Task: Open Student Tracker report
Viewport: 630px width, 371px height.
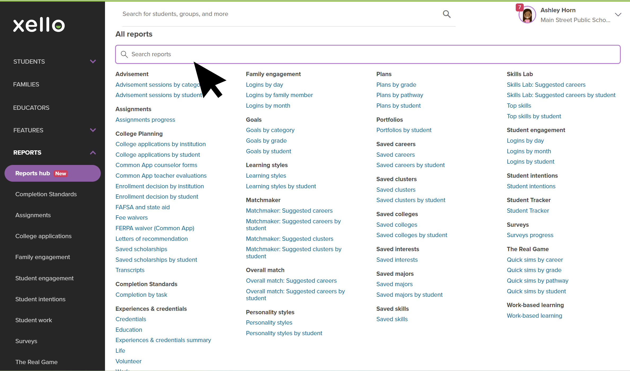Action: (x=528, y=211)
